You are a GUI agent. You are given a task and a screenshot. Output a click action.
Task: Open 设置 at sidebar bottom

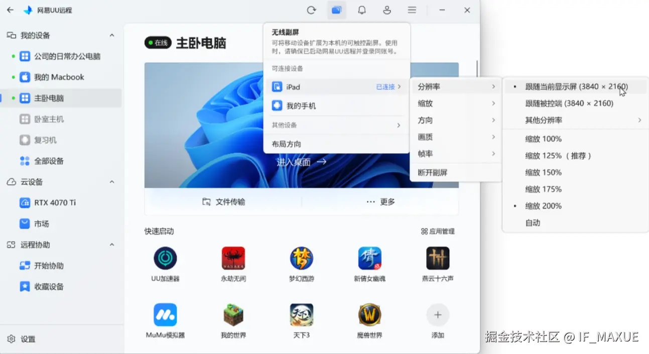point(22,339)
